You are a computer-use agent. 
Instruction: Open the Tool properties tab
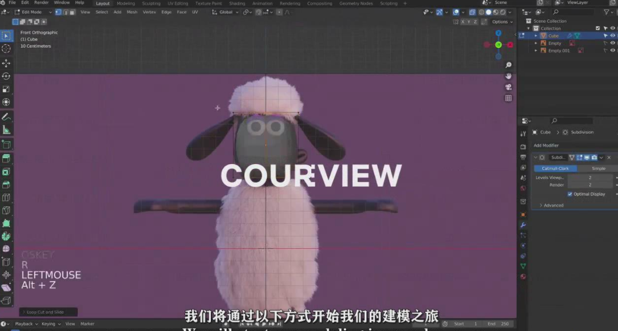click(523, 134)
